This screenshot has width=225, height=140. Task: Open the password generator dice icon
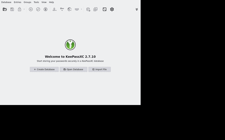click(105, 9)
